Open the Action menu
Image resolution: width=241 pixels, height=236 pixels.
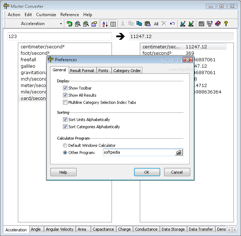[14, 15]
